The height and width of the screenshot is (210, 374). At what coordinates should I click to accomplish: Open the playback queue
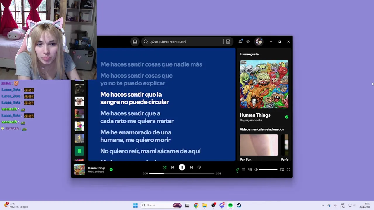[x=244, y=170]
